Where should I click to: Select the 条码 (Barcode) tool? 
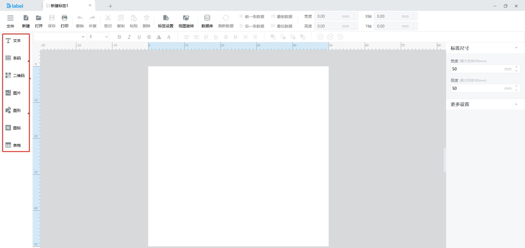point(13,58)
